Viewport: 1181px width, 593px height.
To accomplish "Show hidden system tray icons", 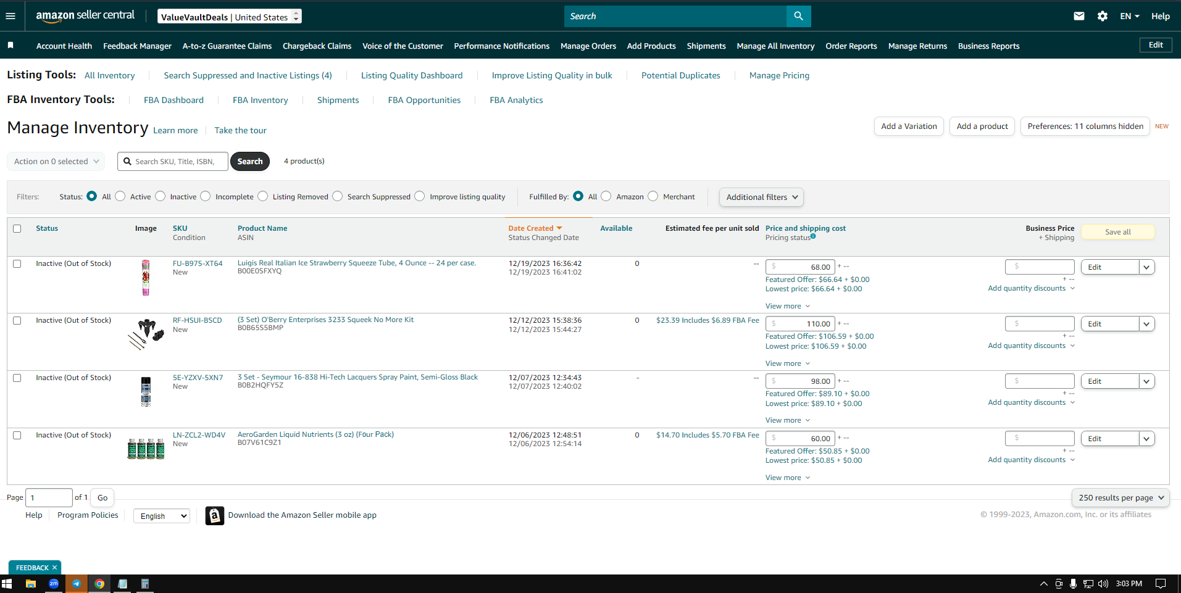I will pos(1043,584).
